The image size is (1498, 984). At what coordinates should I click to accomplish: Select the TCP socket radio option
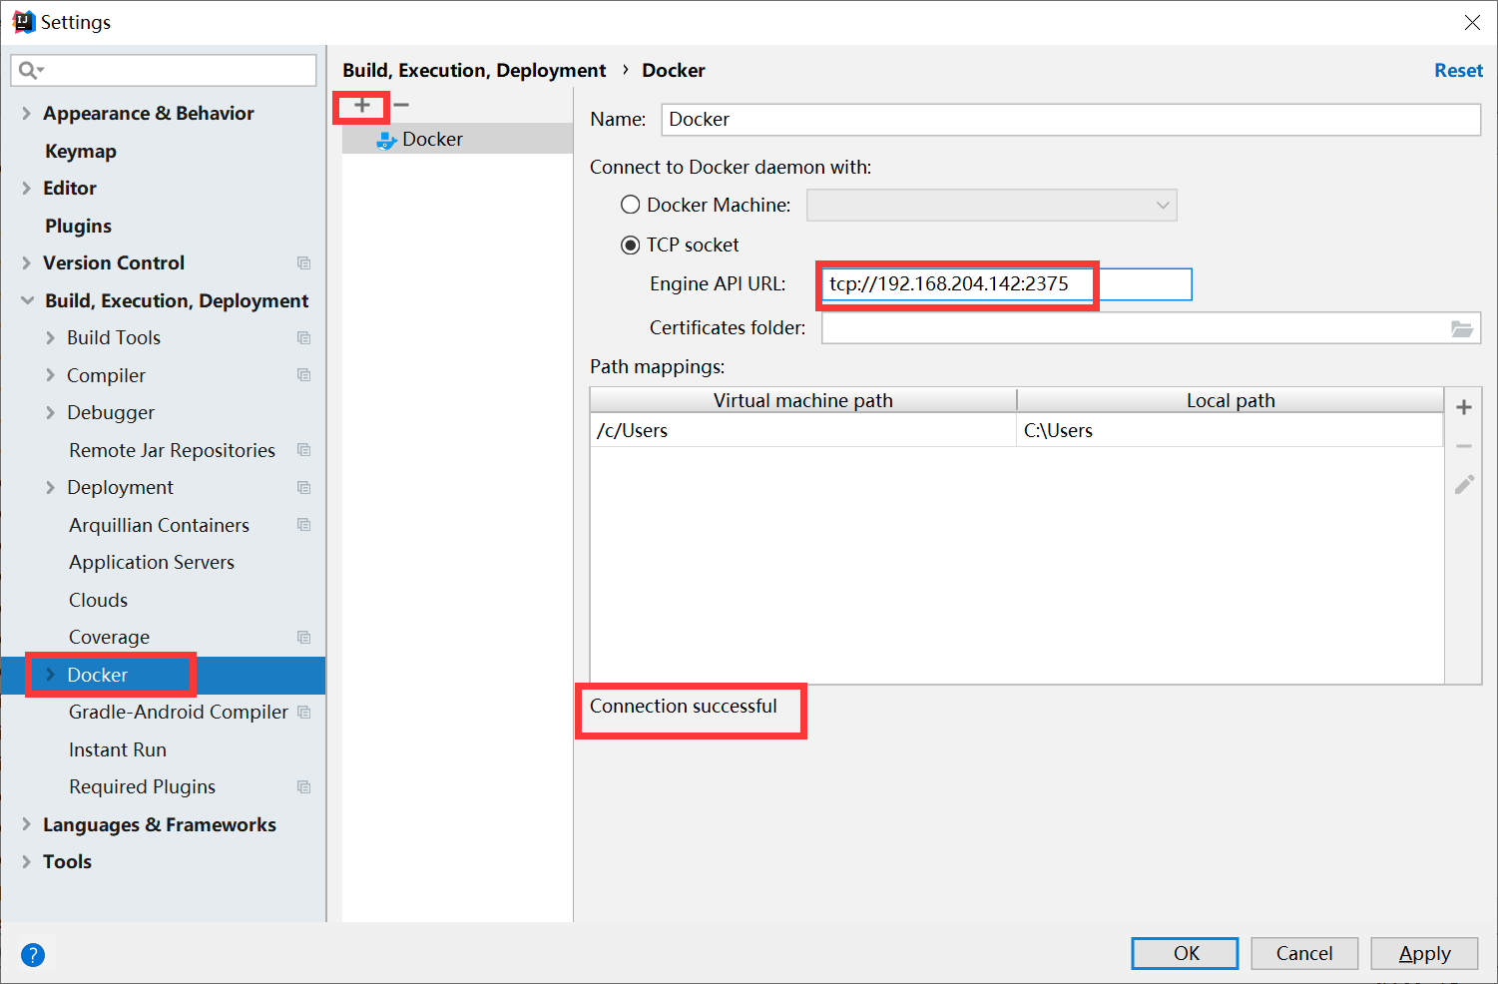click(631, 245)
